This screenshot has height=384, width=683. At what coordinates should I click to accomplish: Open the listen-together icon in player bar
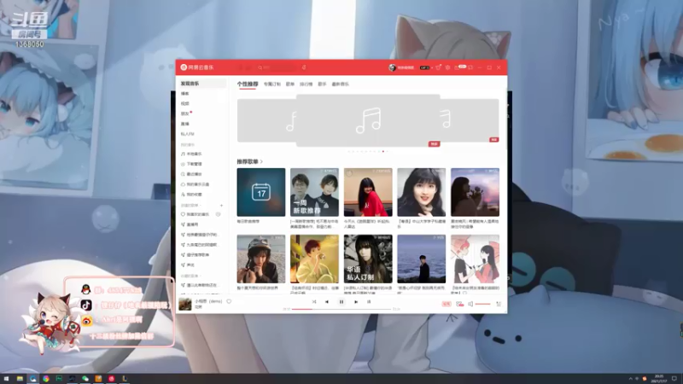tap(459, 304)
